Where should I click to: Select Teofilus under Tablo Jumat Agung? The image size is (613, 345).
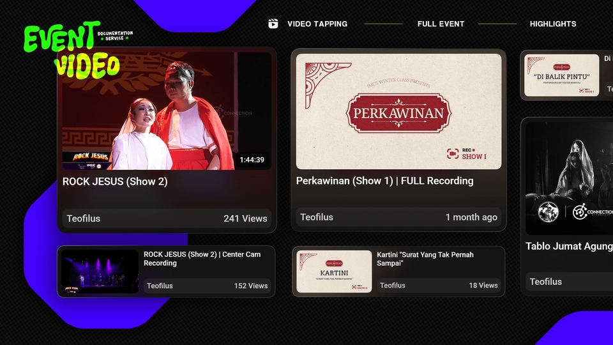click(x=545, y=282)
